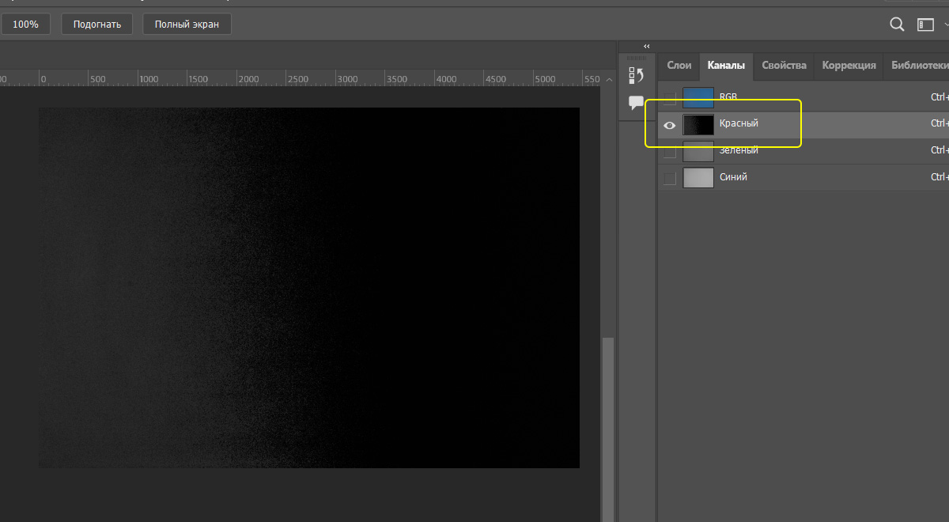Show the RGB composite channel visibility

point(670,98)
